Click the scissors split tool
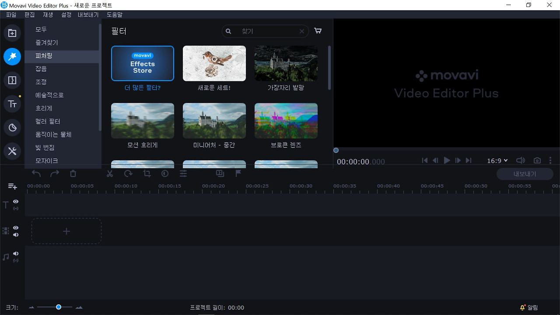560x315 pixels. (110, 174)
